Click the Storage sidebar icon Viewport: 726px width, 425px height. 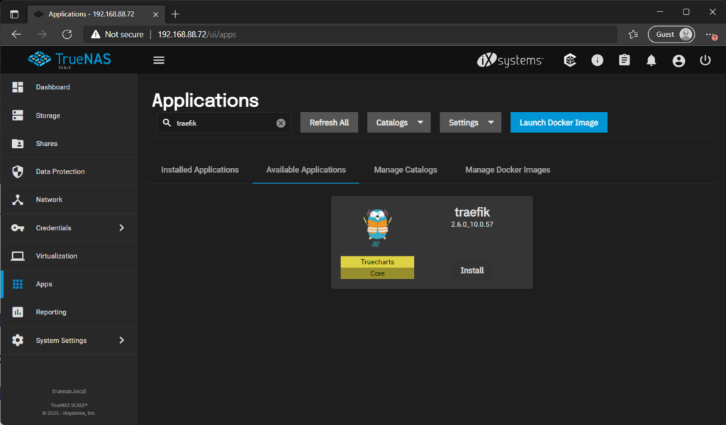click(x=18, y=115)
